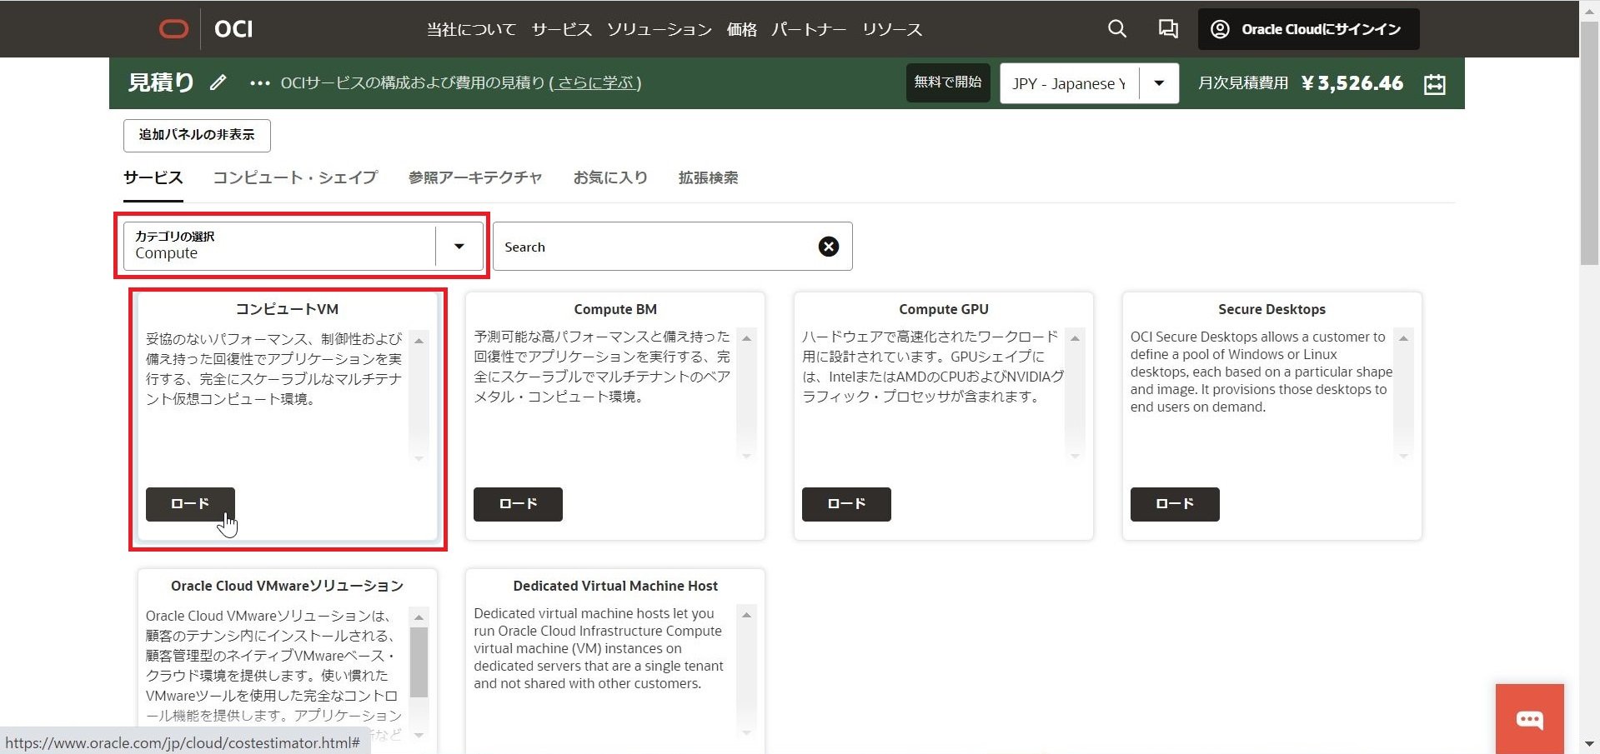Switch to 参照アーキテクチャ tab
This screenshot has width=1600, height=754.
click(x=474, y=177)
